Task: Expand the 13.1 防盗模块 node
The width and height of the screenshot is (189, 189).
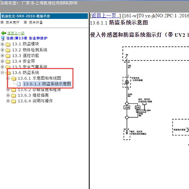Action: (x=2, y=44)
